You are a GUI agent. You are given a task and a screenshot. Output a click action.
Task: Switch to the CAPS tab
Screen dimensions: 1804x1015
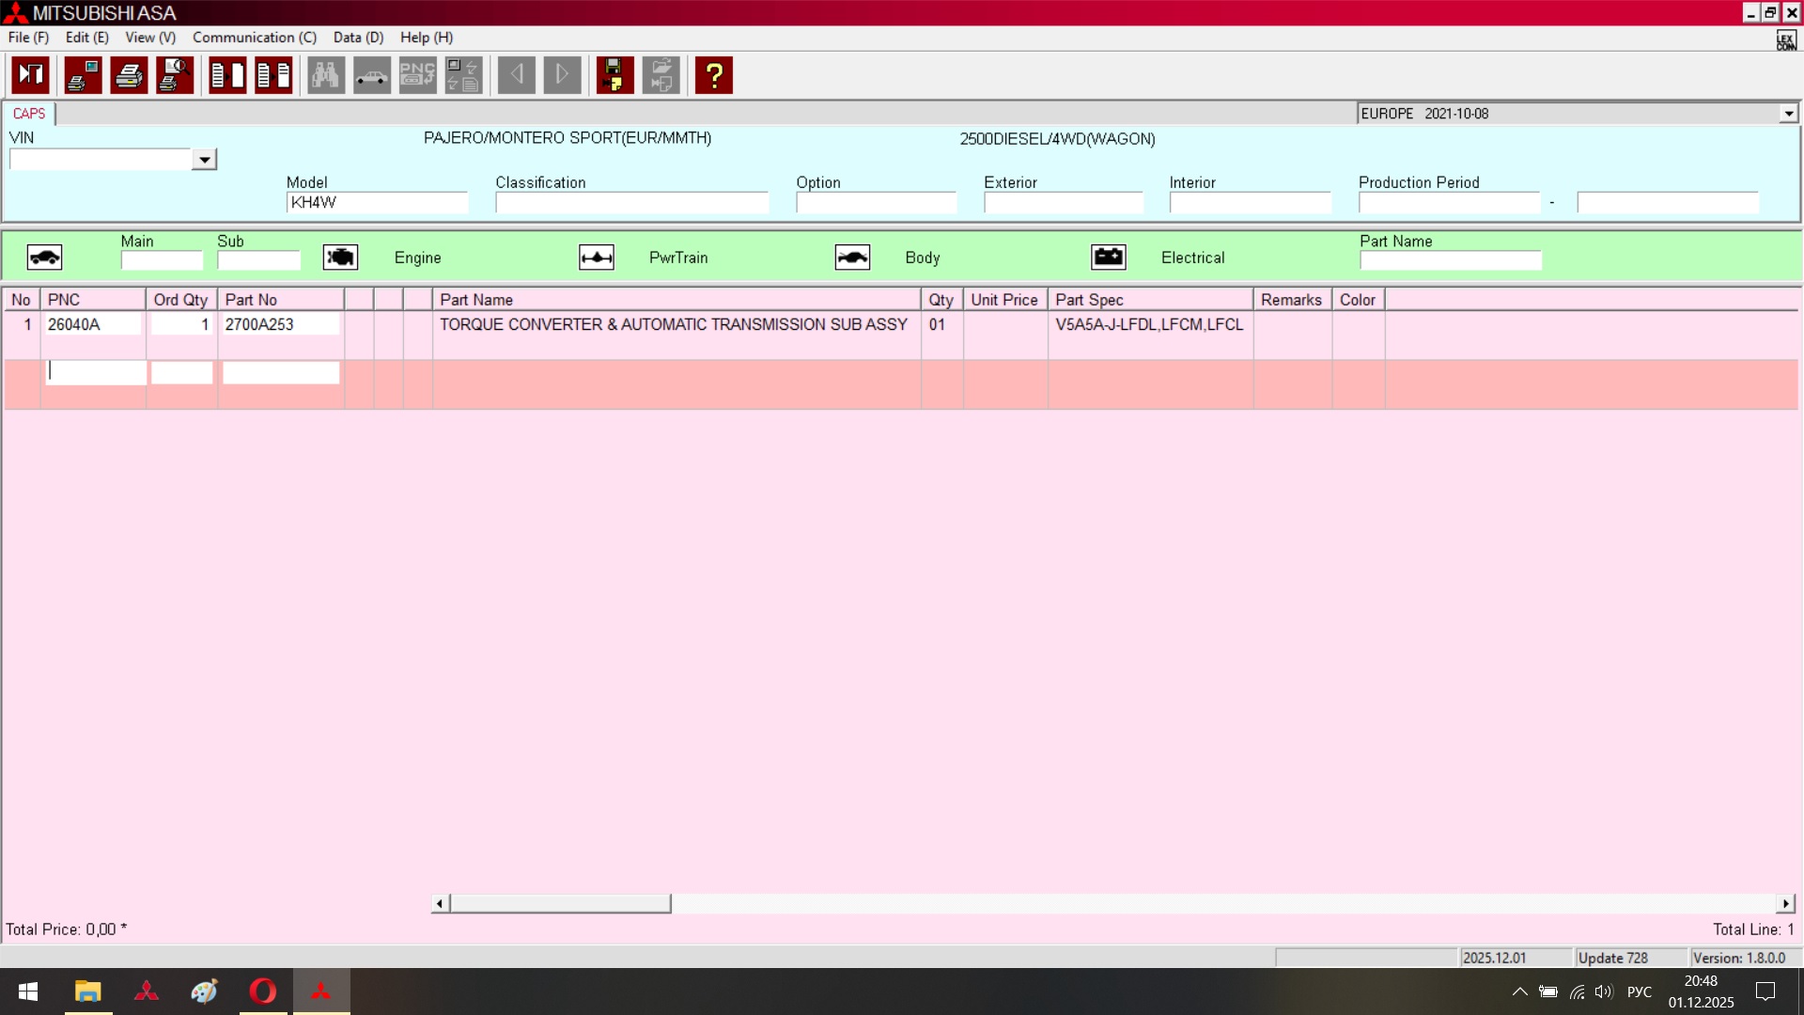coord(29,114)
